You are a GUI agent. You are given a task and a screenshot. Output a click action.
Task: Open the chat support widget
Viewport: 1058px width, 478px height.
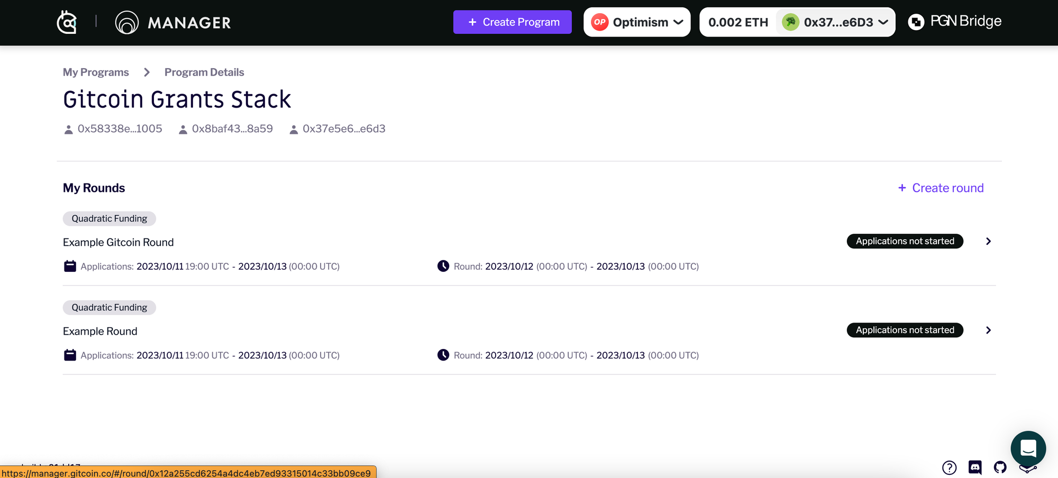[x=1028, y=448]
